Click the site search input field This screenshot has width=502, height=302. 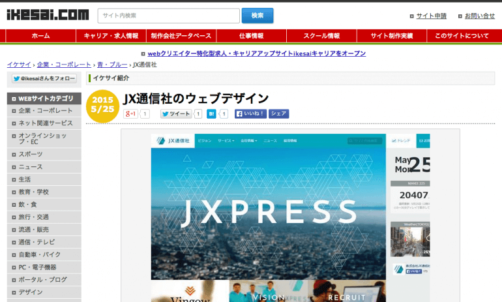(168, 16)
